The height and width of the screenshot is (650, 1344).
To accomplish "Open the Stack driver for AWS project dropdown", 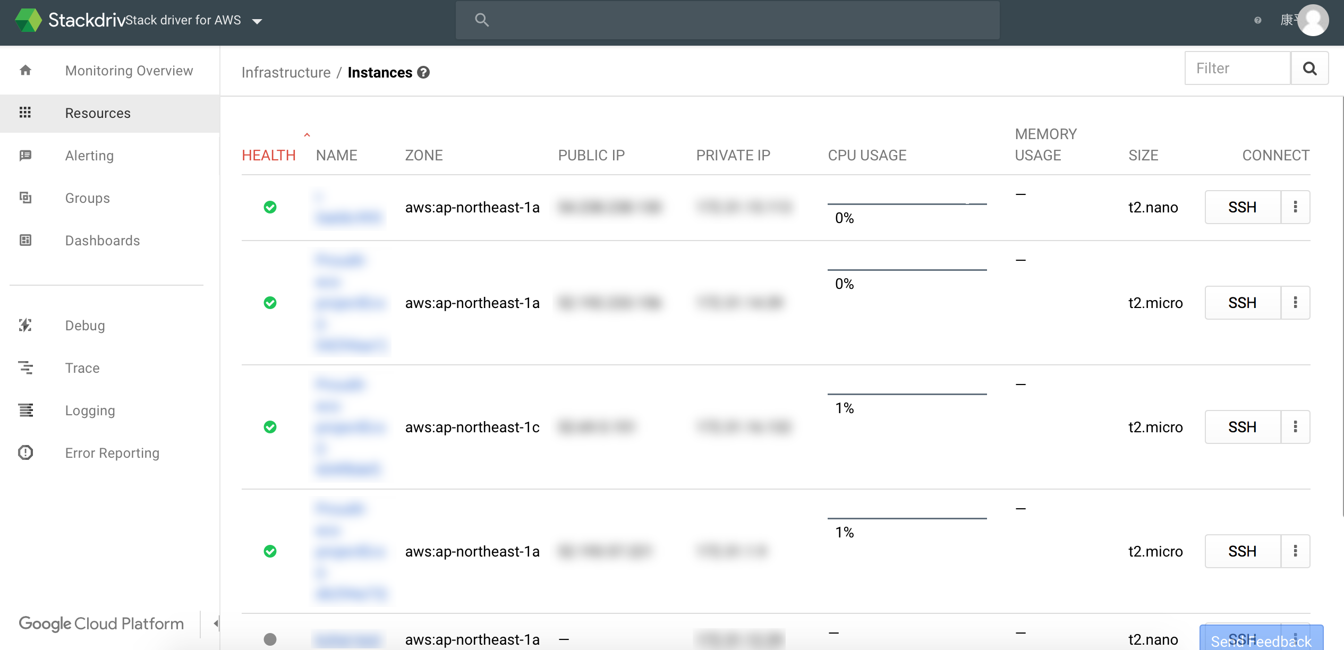I will pos(257,21).
